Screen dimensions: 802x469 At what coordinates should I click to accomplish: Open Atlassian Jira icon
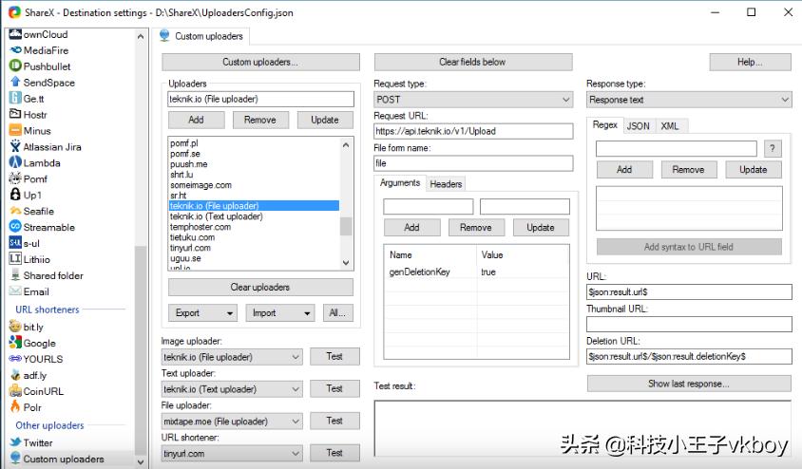coord(15,146)
